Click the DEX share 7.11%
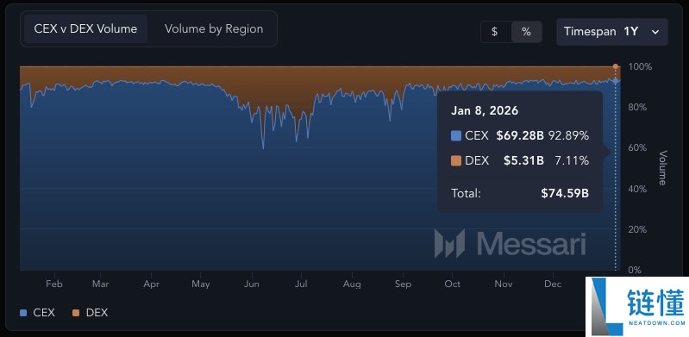 point(572,161)
